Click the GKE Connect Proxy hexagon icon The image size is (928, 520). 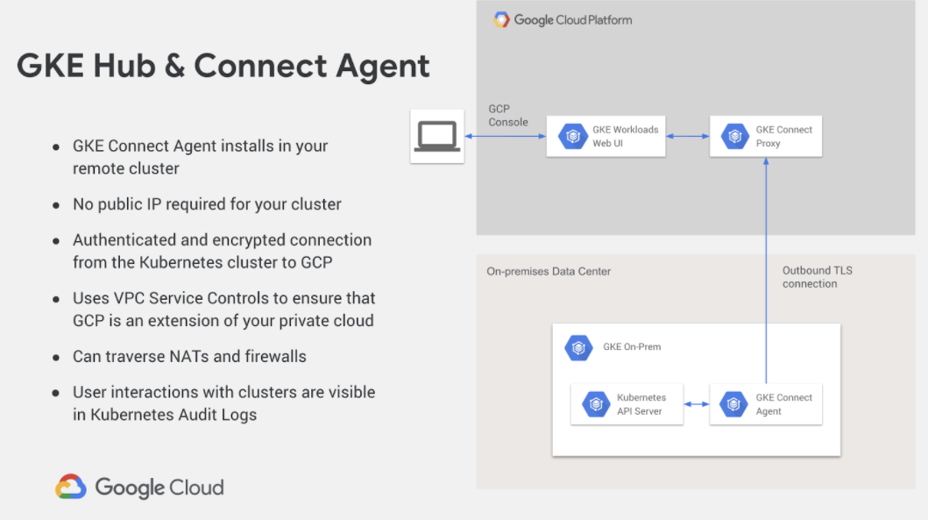[734, 136]
